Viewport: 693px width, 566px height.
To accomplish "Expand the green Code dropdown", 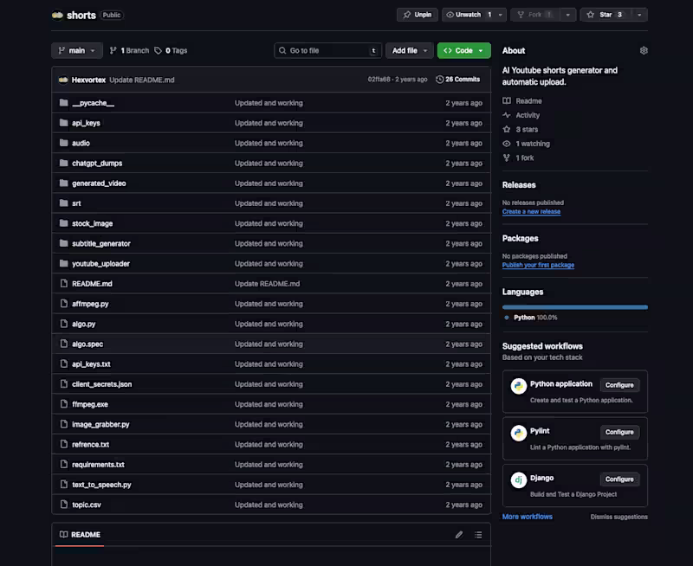I will (x=463, y=50).
